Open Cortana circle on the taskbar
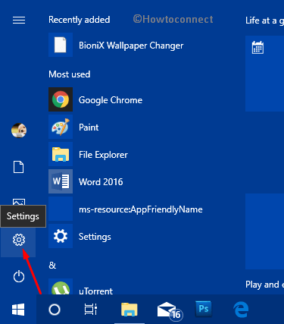284x324 pixels. pos(55,310)
